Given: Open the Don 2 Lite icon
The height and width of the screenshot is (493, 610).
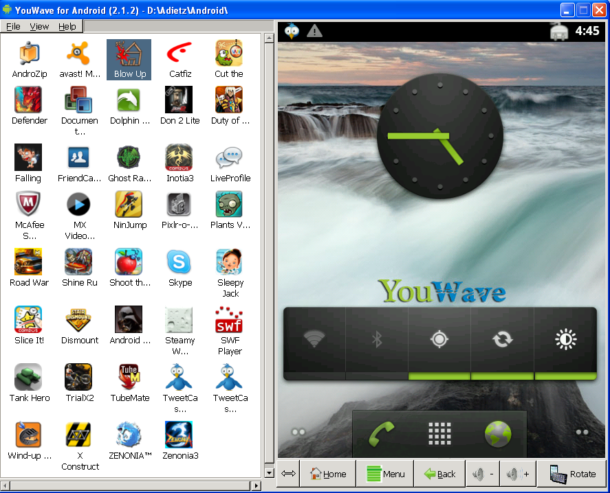Looking at the screenshot, I should point(179,100).
